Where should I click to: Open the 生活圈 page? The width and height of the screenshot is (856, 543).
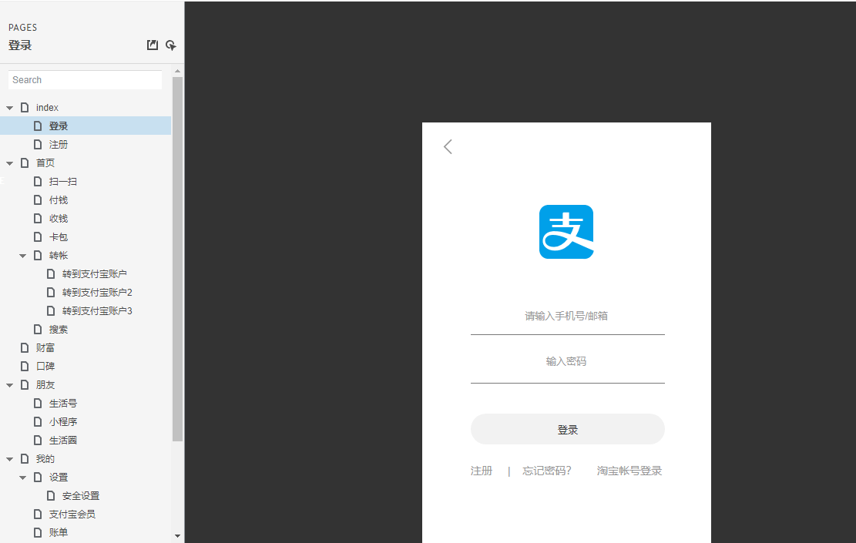[x=62, y=441]
